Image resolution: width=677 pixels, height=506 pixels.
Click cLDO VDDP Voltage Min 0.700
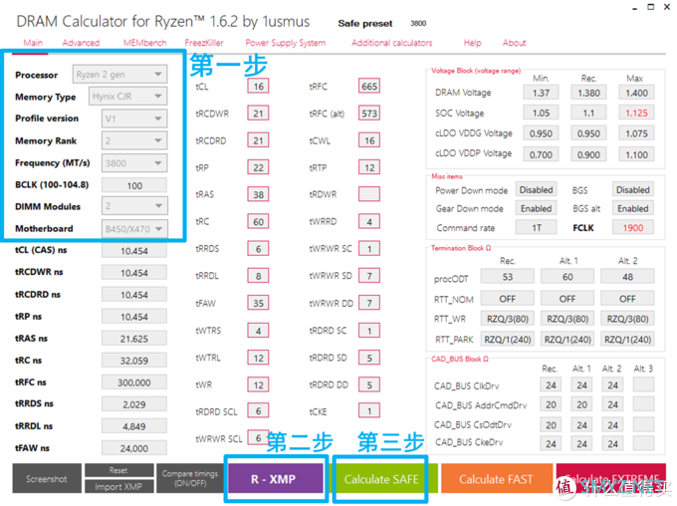pyautogui.click(x=541, y=154)
